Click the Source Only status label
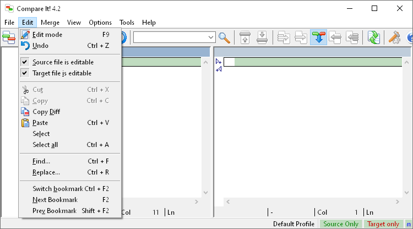Image resolution: width=413 pixels, height=229 pixels. (x=341, y=224)
